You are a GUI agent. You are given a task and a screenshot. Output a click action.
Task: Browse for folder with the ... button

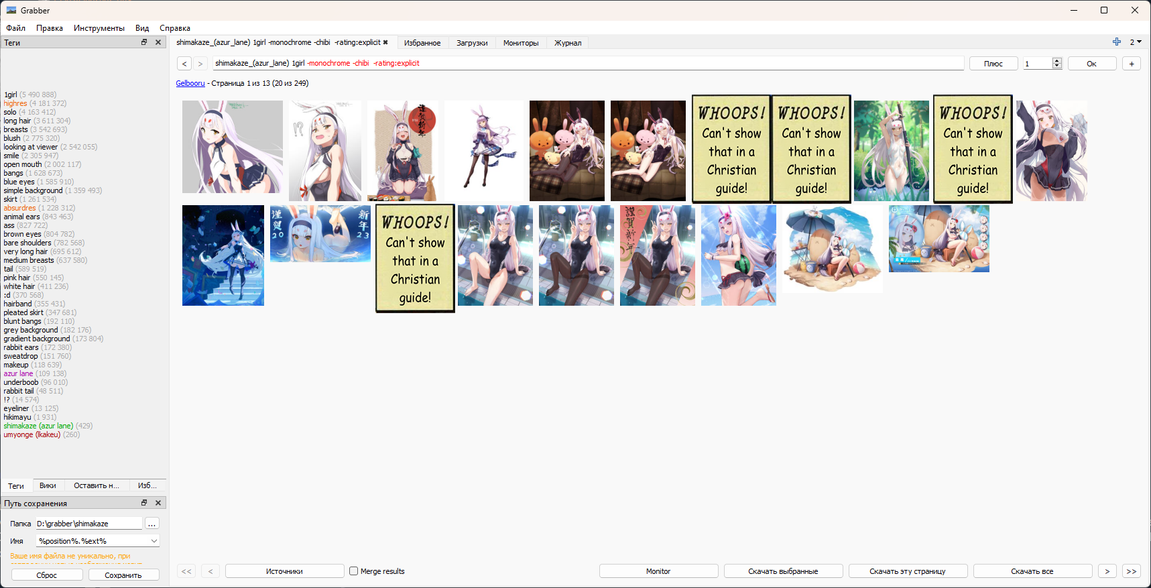click(152, 524)
